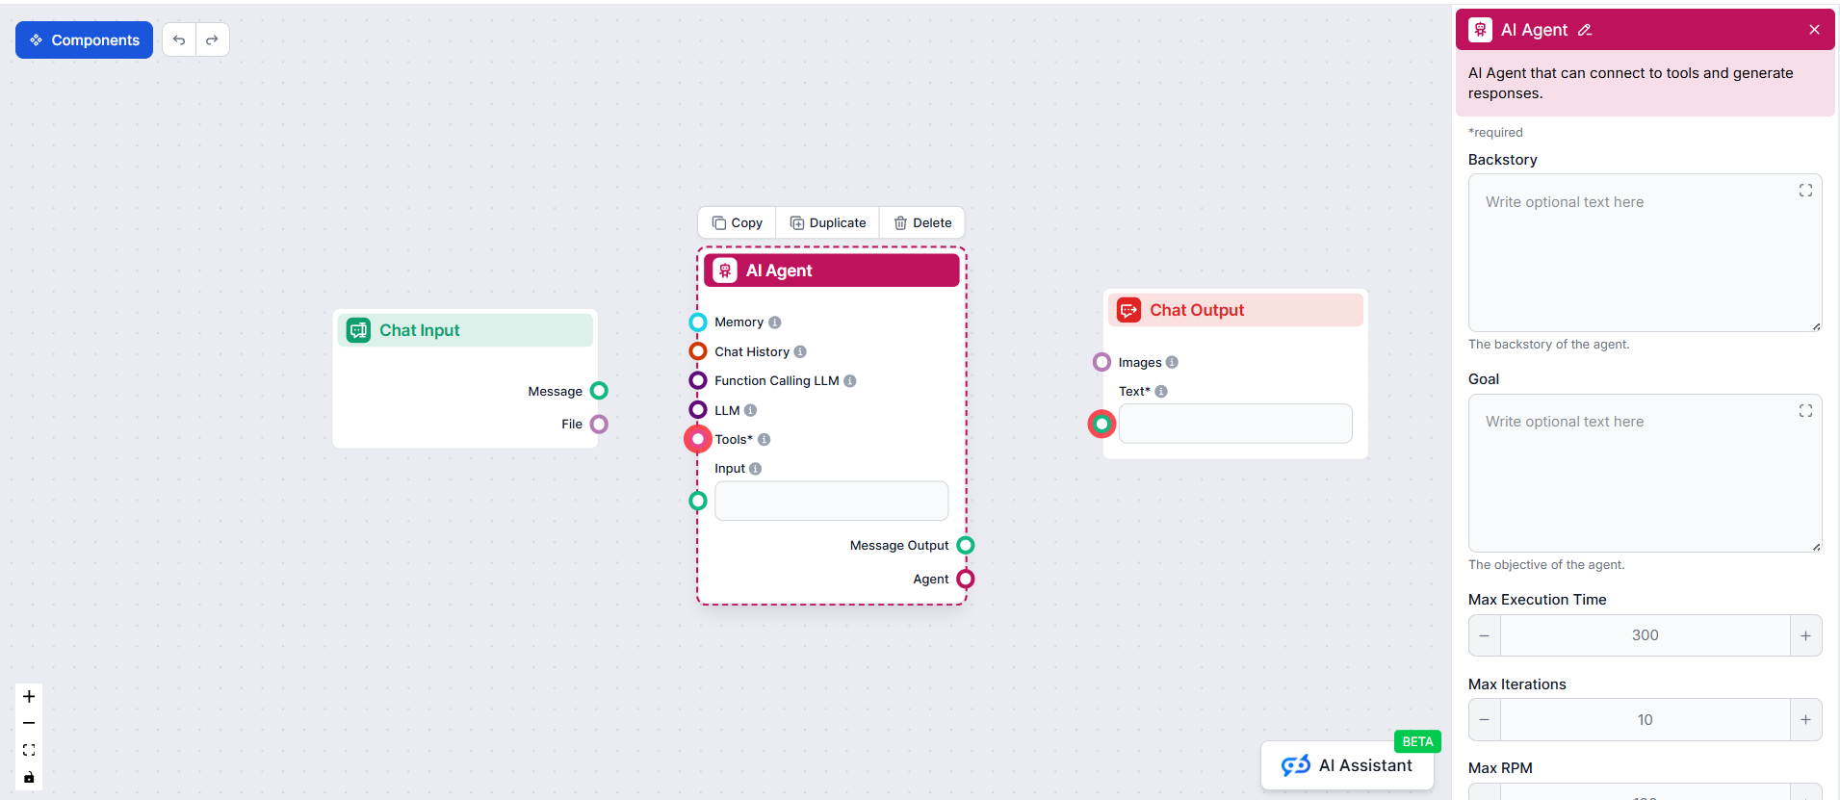Open the AI Assistant
This screenshot has width=1840, height=800.
pyautogui.click(x=1347, y=765)
